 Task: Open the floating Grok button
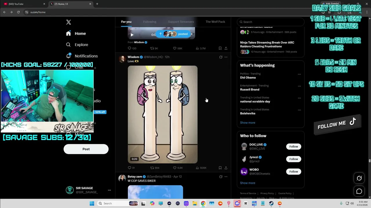click(359, 178)
